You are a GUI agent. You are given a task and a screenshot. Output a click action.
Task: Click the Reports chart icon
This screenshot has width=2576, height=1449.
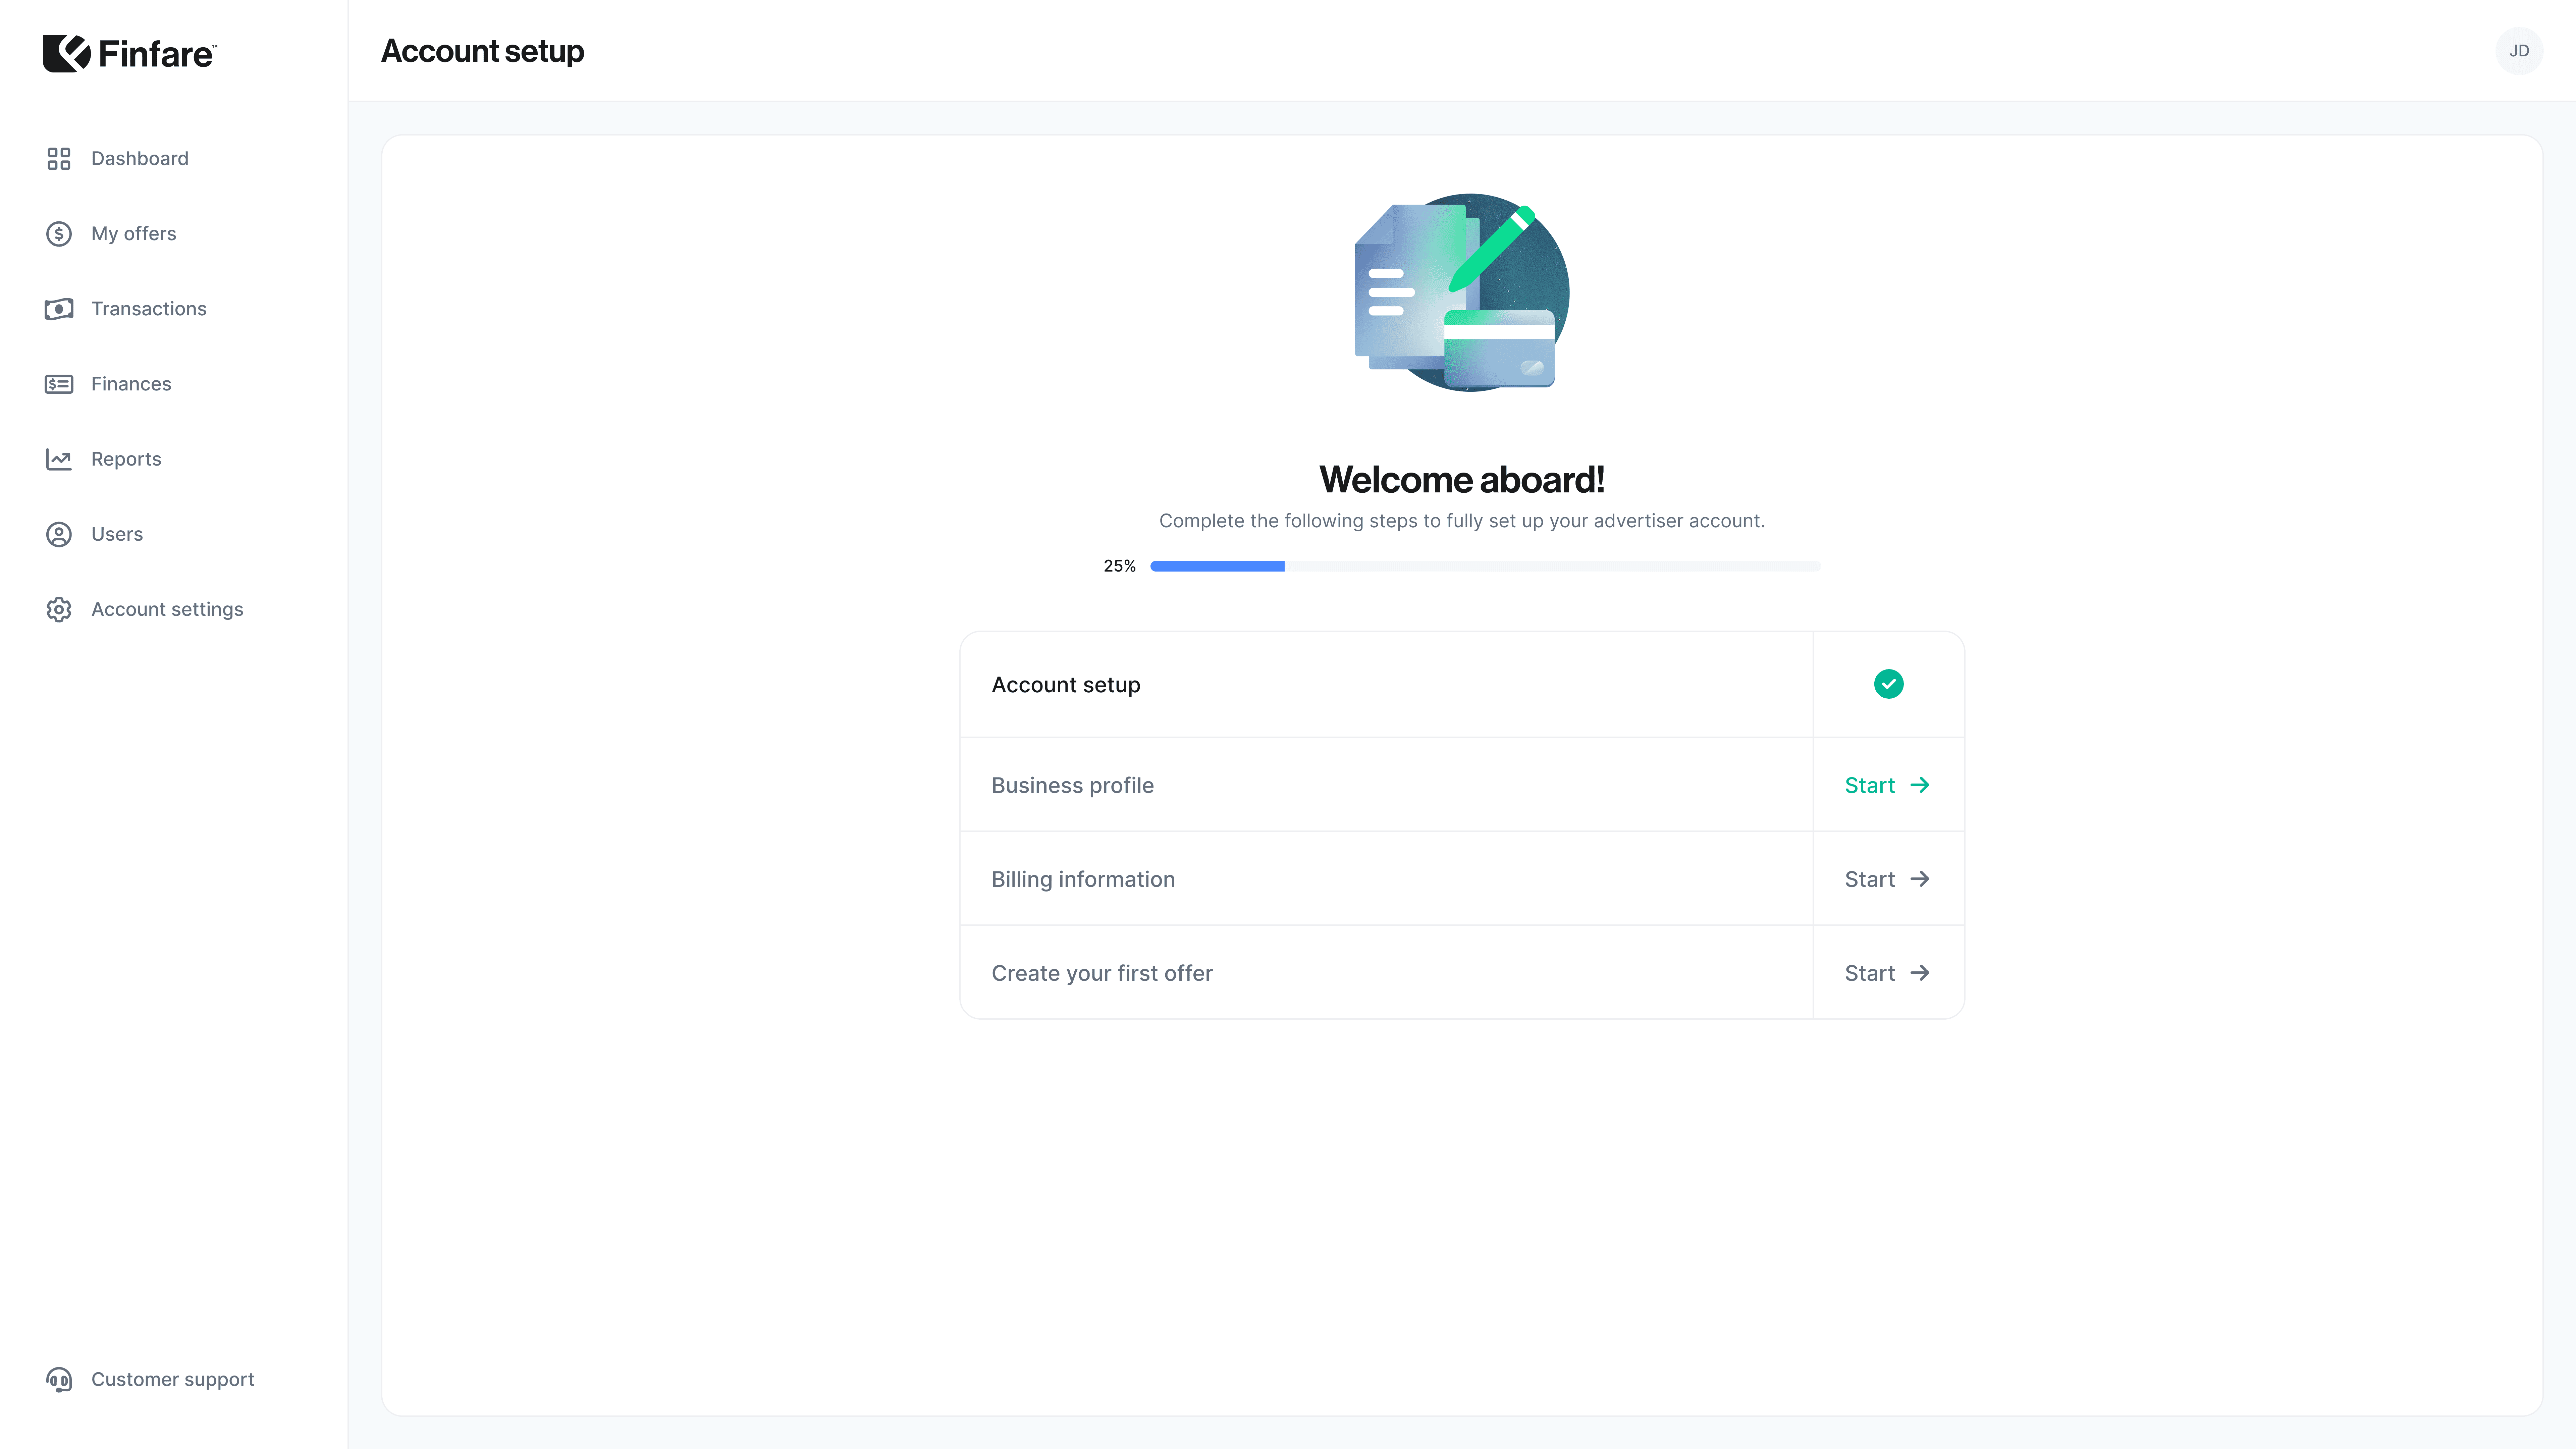(x=59, y=459)
